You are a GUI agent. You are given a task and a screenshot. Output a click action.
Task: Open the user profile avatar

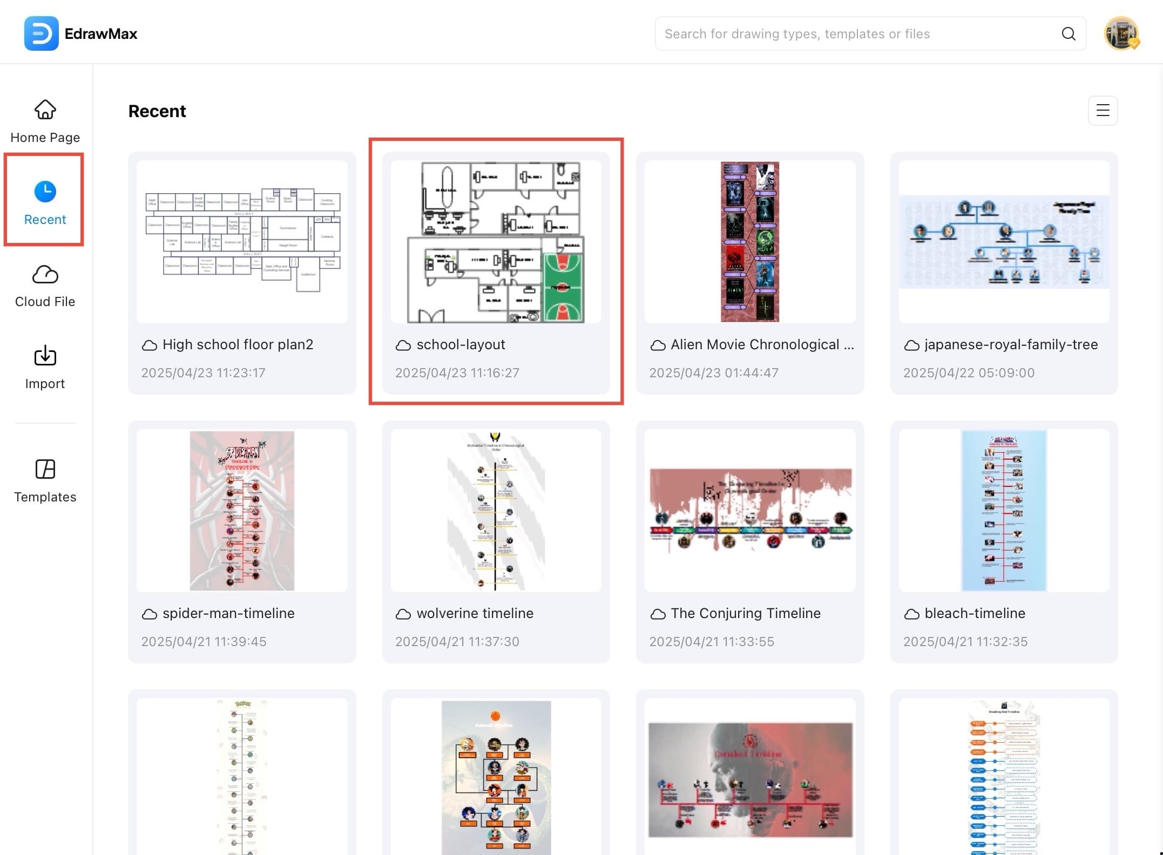[x=1121, y=33]
